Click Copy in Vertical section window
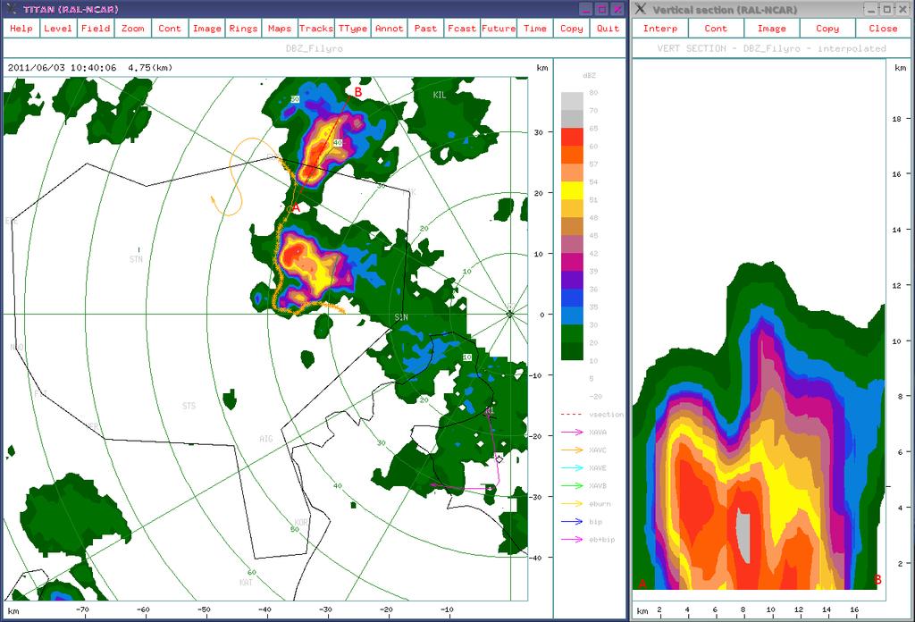The height and width of the screenshot is (622, 915). click(x=827, y=28)
